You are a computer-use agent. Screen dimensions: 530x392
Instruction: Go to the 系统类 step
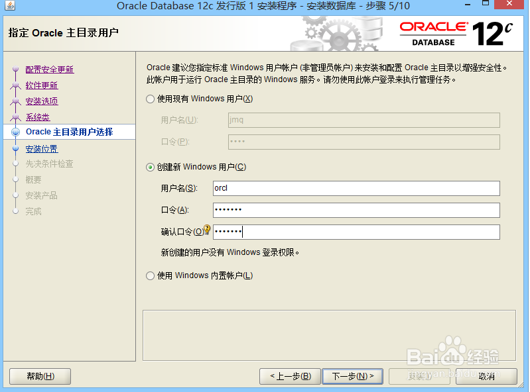click(x=38, y=117)
